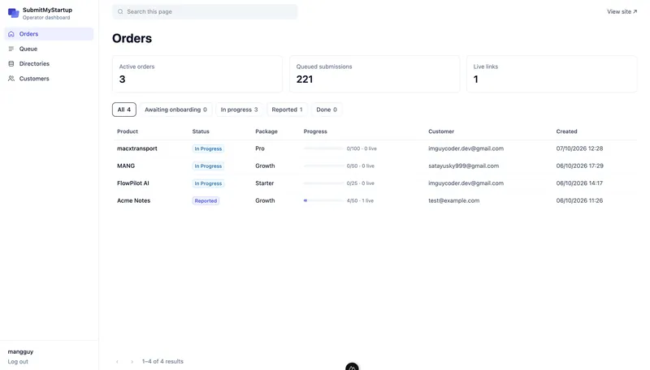Image resolution: width=650 pixels, height=370 pixels.
Task: Click the Product column header
Action: [128, 131]
